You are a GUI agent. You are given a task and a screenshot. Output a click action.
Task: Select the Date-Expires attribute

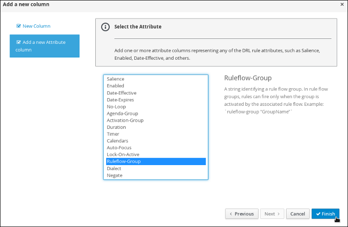click(x=156, y=100)
